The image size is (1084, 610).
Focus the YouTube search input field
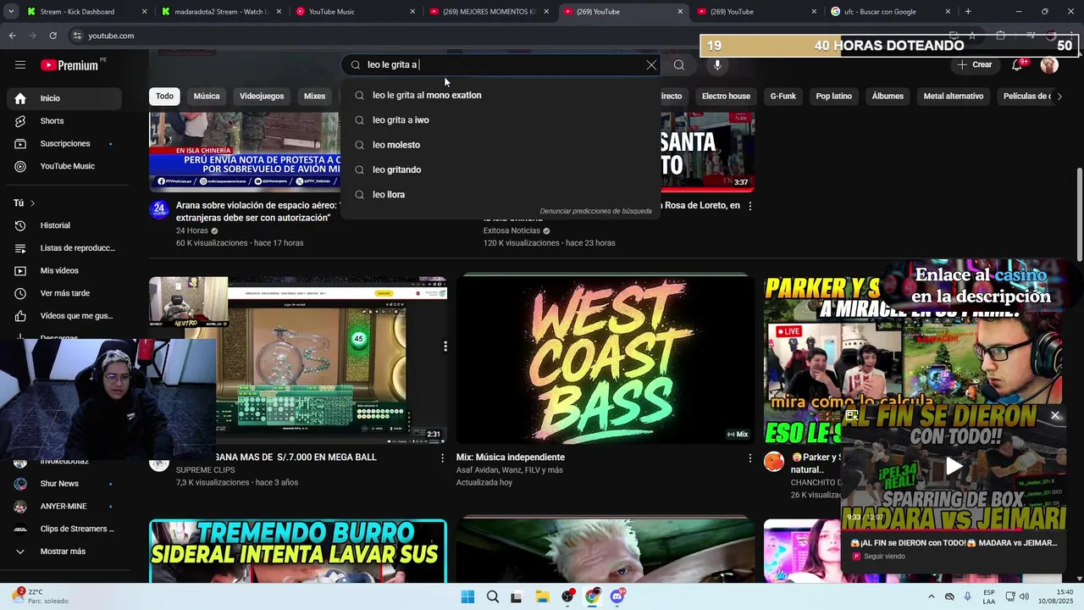pos(500,65)
